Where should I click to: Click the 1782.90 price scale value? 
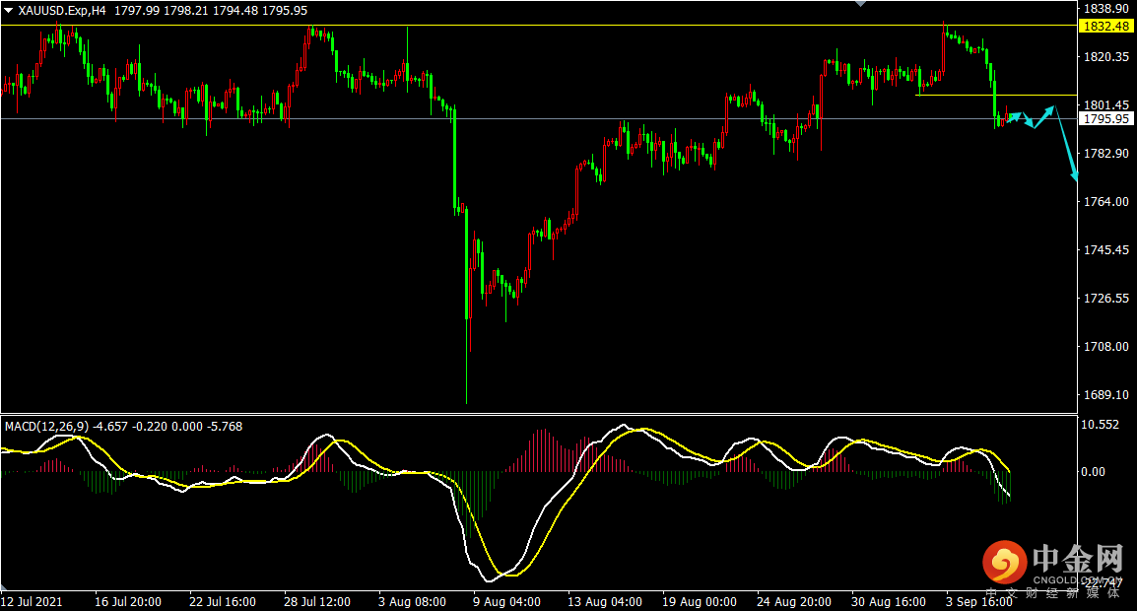click(x=1105, y=153)
